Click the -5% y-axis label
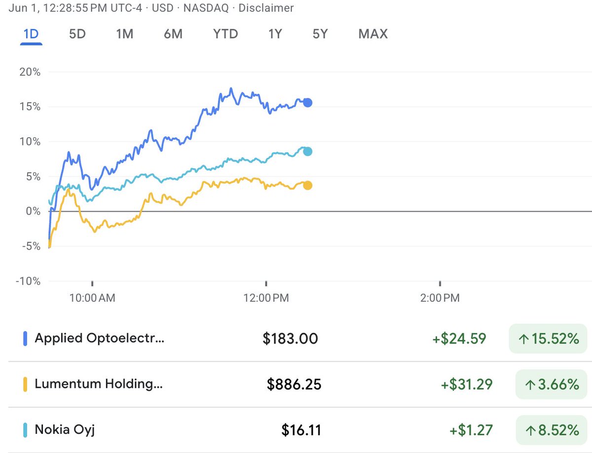The image size is (592, 453). [x=30, y=246]
